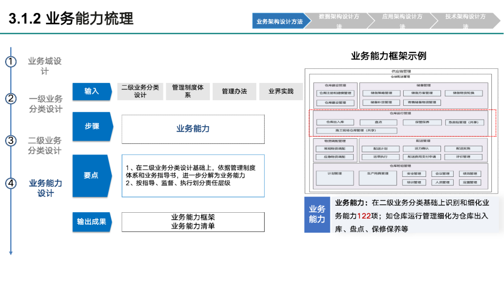This screenshot has height=283, width=504.
Task: Click the 运单执行 box
Action: (381, 157)
